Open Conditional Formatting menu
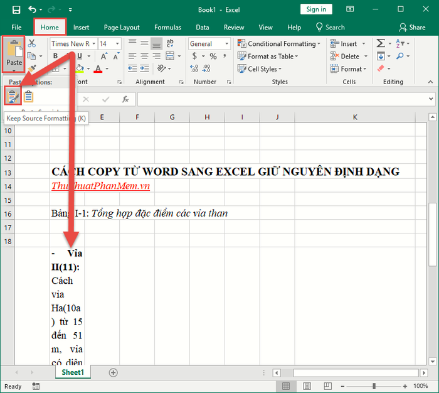The width and height of the screenshot is (439, 393). tap(279, 44)
